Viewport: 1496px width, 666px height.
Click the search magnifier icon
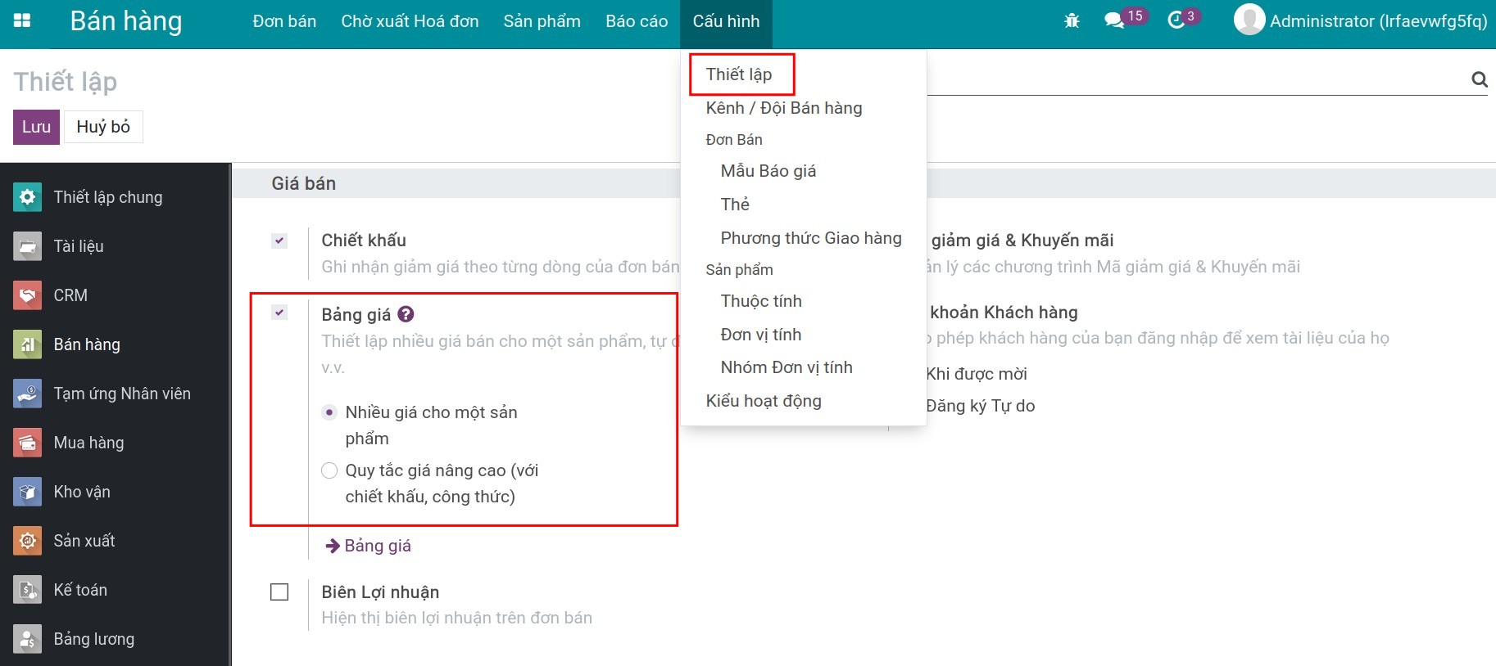point(1479,79)
